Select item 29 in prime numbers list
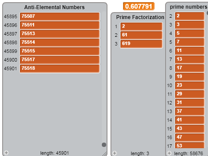 [190, 94]
